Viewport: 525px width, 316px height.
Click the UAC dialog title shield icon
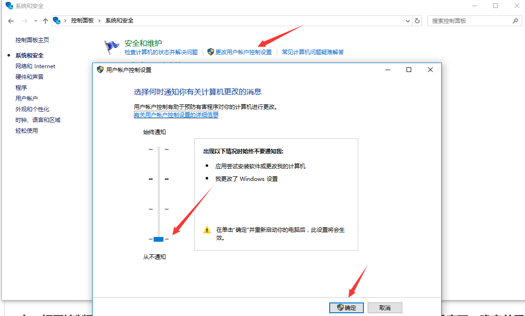pyautogui.click(x=100, y=70)
